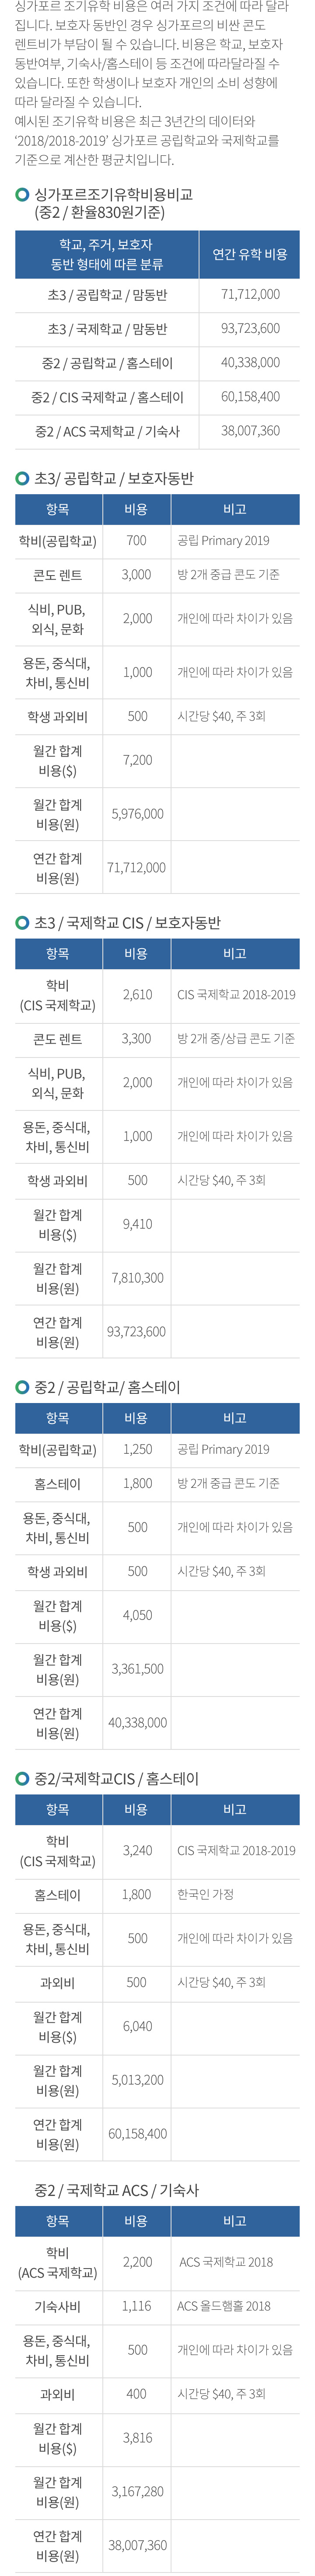Select the 중2 / CIS 국제학교 / 홈스테이 row
Viewport: 315px width, 2576px height.
point(157,397)
